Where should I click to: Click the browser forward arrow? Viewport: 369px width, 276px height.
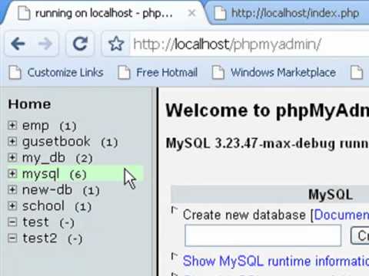coord(45,44)
